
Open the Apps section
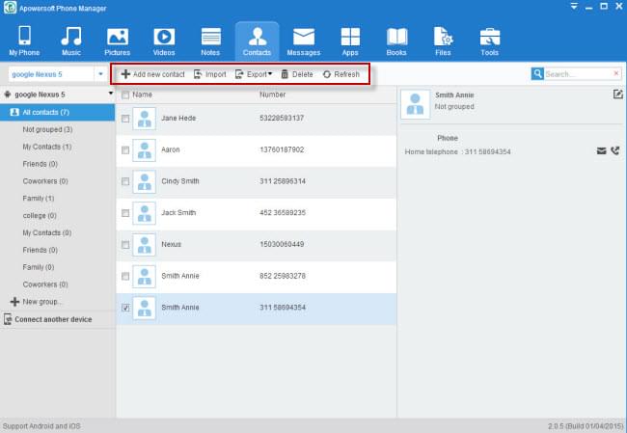350,41
